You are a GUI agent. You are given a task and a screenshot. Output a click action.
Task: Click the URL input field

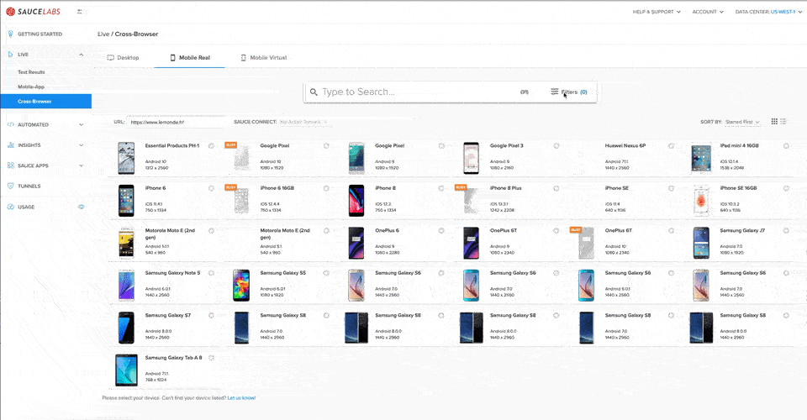pyautogui.click(x=175, y=123)
